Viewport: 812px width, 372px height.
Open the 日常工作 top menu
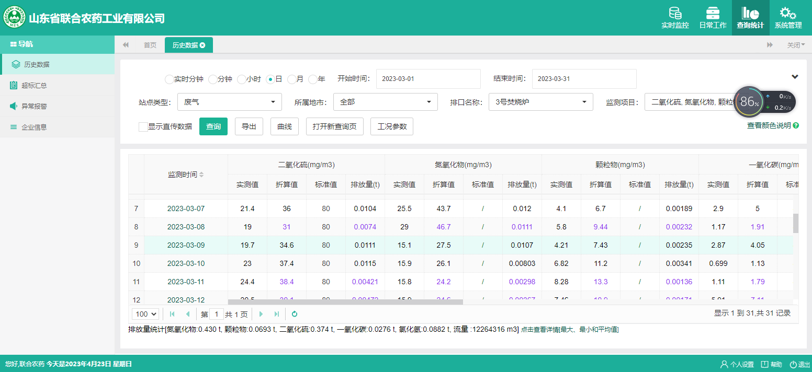(x=713, y=18)
